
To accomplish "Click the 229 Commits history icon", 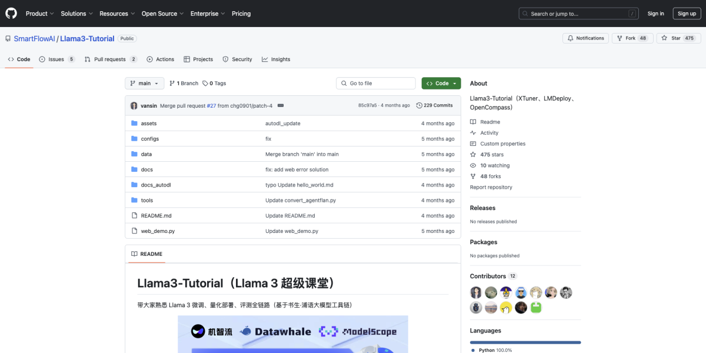I will tap(419, 105).
